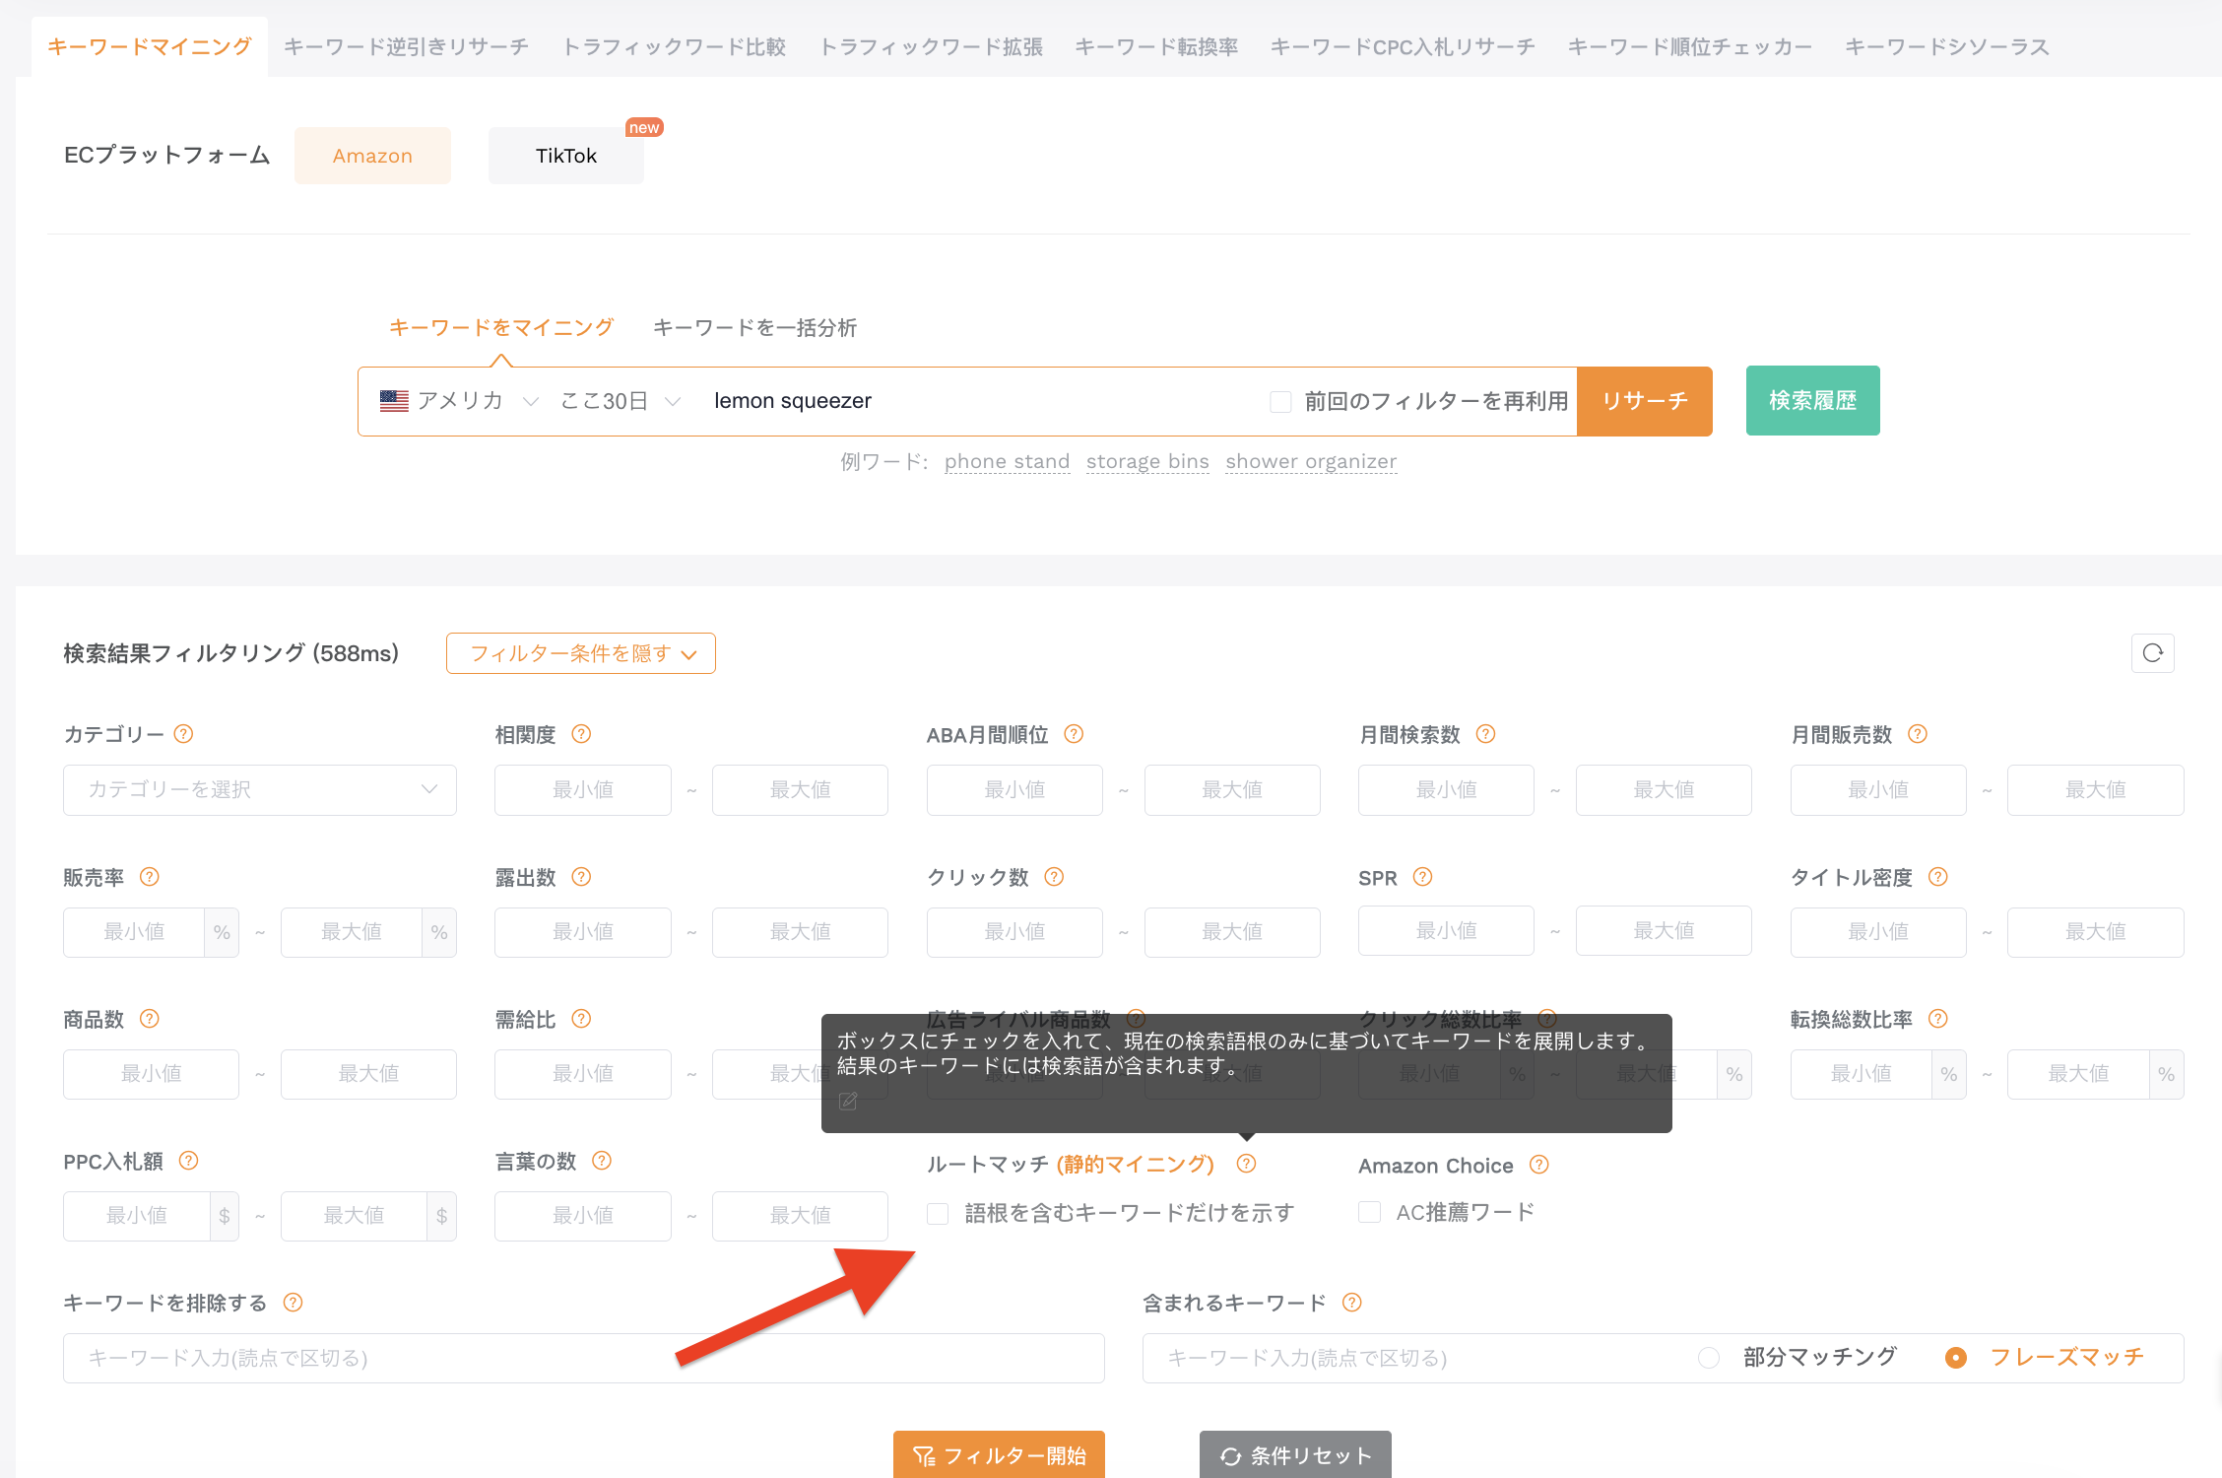Screen dimensions: 2222x1478
Task: Open キーワードシソーラス tab
Action: click(1947, 46)
